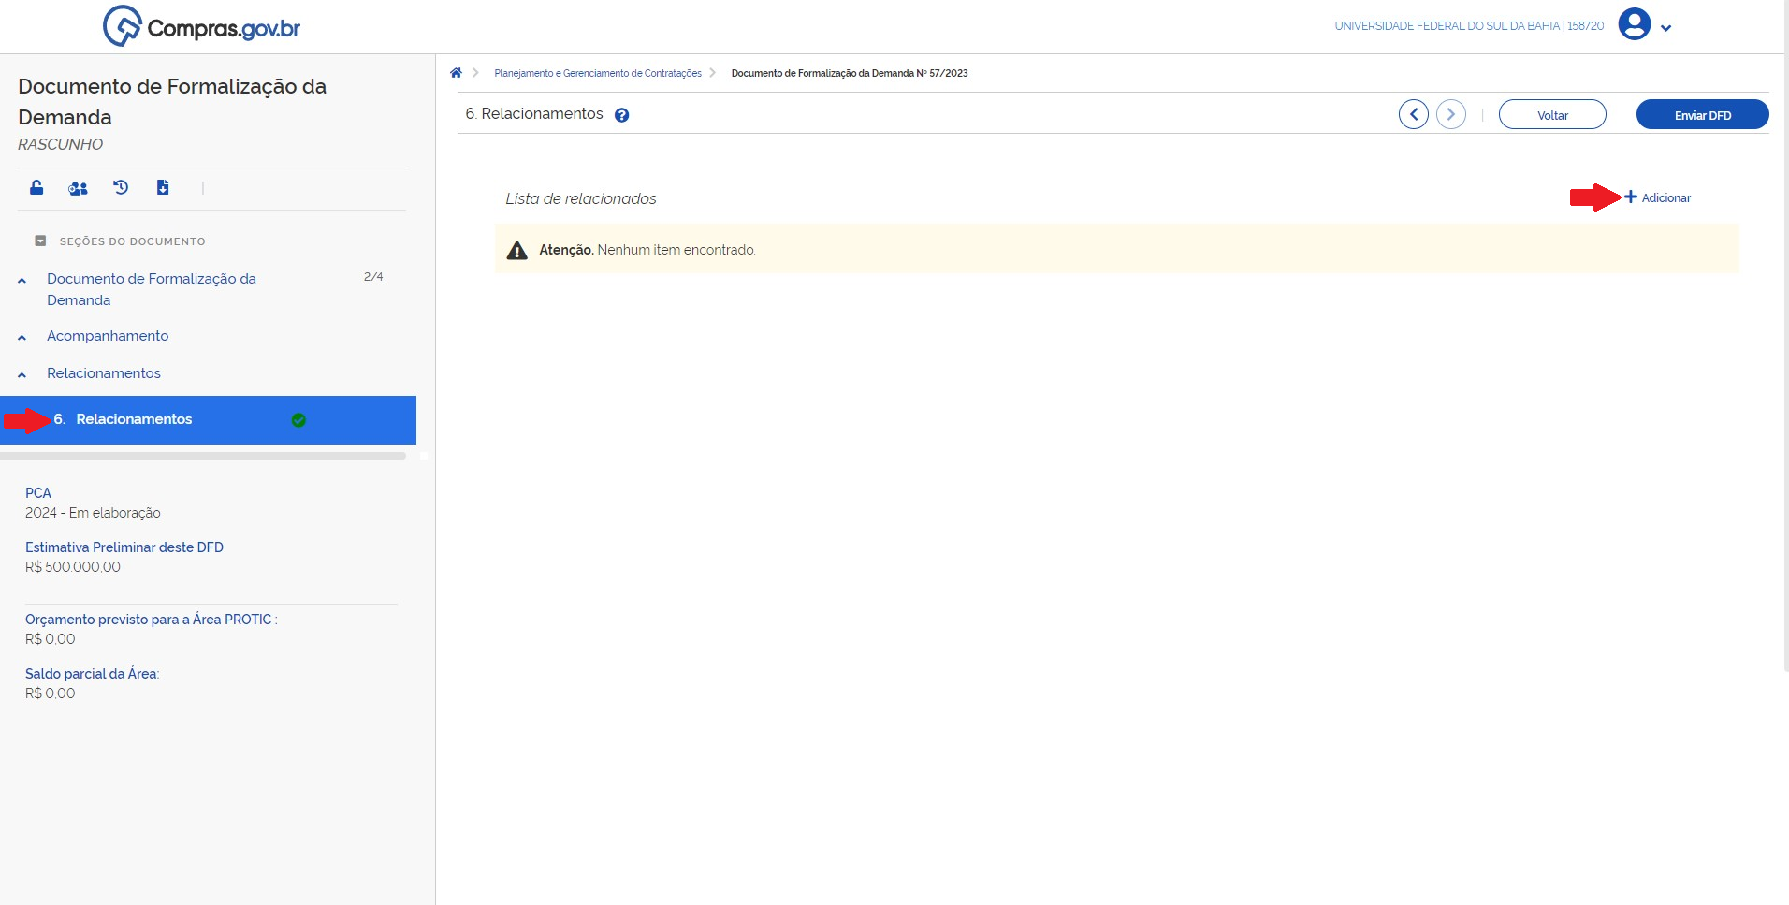Collapse the Seções do Documento panel

(40, 241)
